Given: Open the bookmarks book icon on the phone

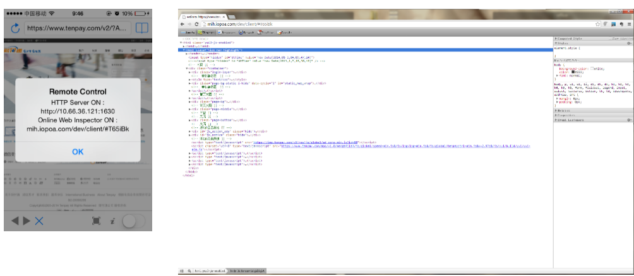Looking at the screenshot, I should click(x=142, y=28).
